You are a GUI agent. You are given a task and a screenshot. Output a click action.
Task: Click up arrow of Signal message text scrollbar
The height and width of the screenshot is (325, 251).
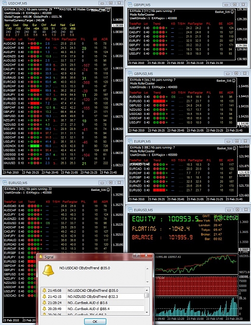click(147, 269)
